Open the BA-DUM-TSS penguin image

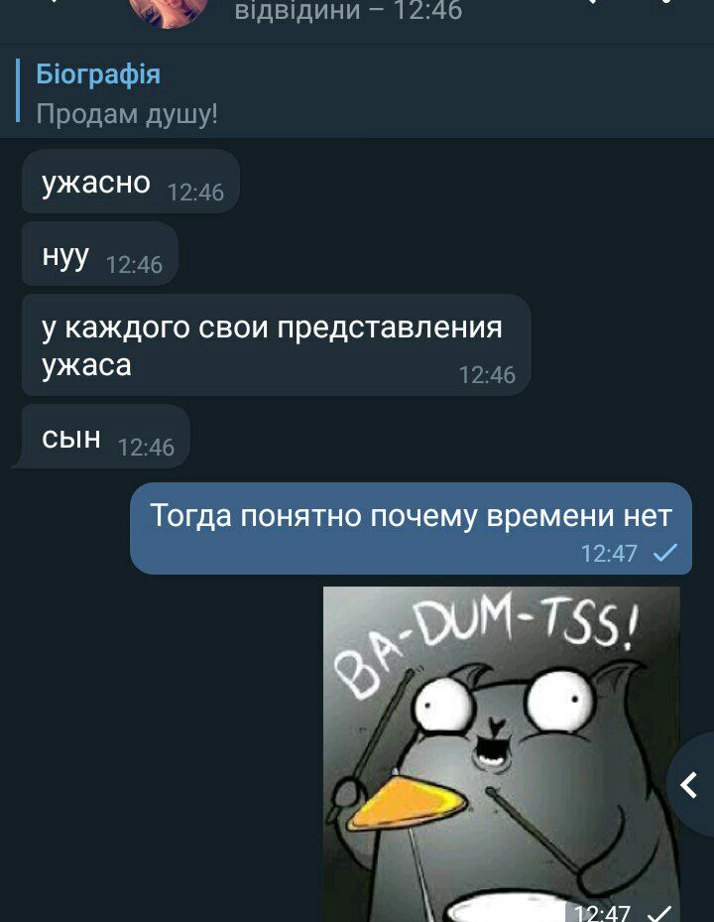[x=501, y=754]
